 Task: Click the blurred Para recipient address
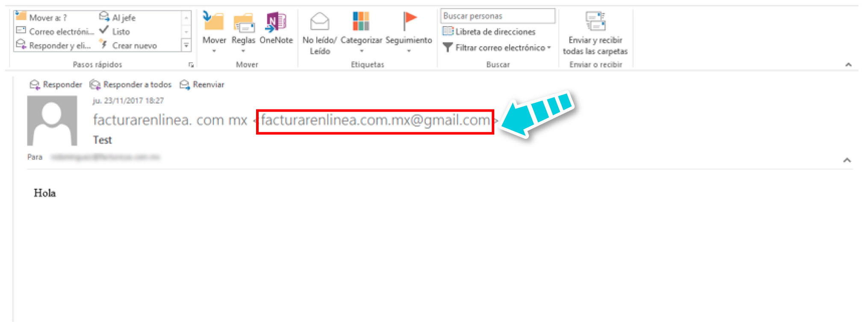(x=105, y=157)
